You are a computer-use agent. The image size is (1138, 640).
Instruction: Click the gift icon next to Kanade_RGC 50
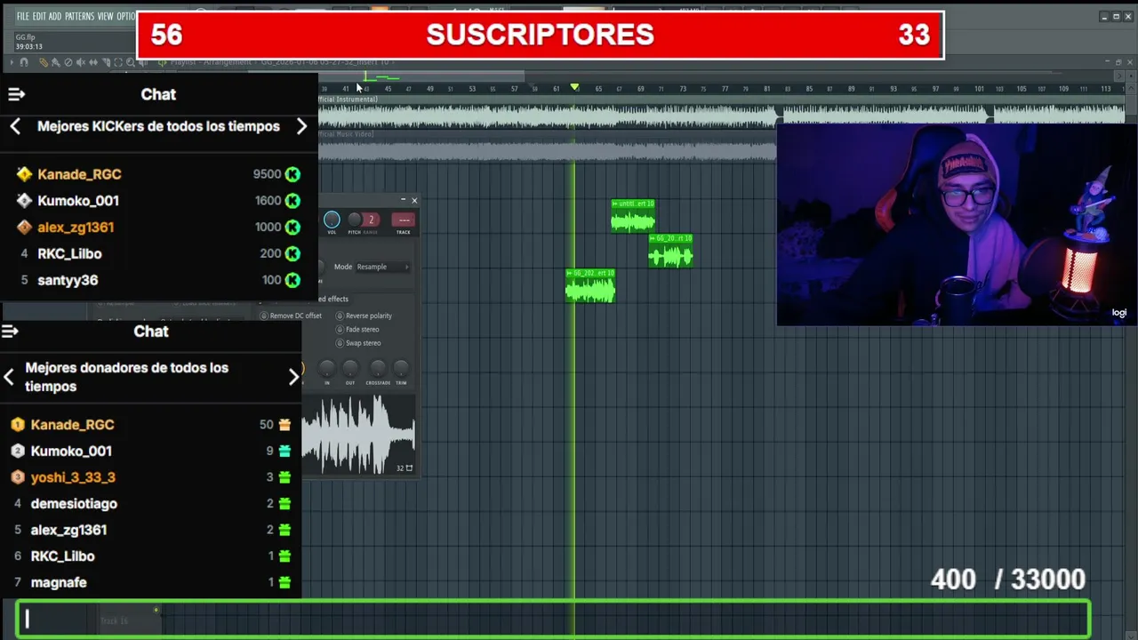[x=284, y=425]
